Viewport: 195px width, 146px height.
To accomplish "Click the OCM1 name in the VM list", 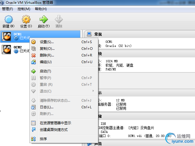I will coord(18,34).
